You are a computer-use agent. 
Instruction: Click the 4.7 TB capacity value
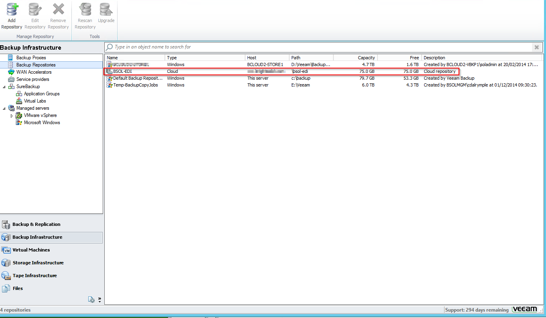click(x=368, y=64)
